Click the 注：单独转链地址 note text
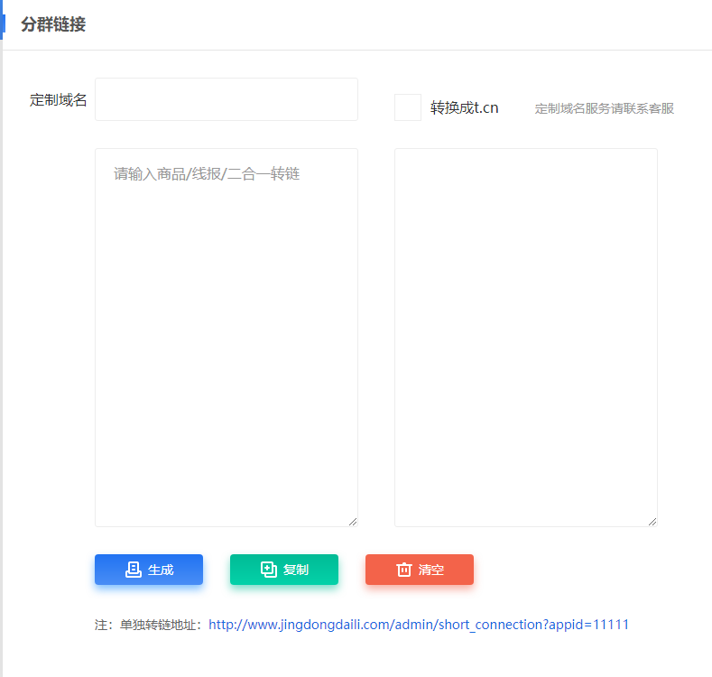The height and width of the screenshot is (677, 712). point(148,625)
